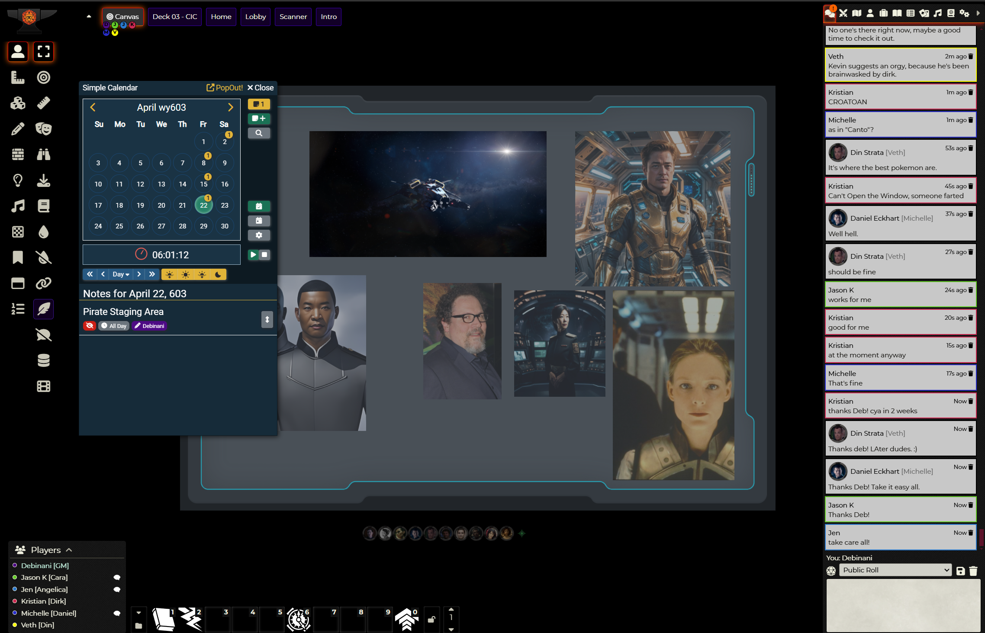Toggle the hotbar lock icon
This screenshot has width=985, height=633.
click(x=431, y=620)
